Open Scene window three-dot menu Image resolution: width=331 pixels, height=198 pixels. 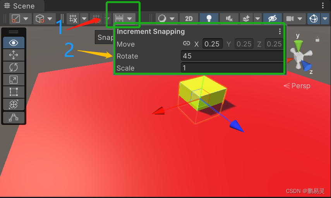click(x=323, y=6)
